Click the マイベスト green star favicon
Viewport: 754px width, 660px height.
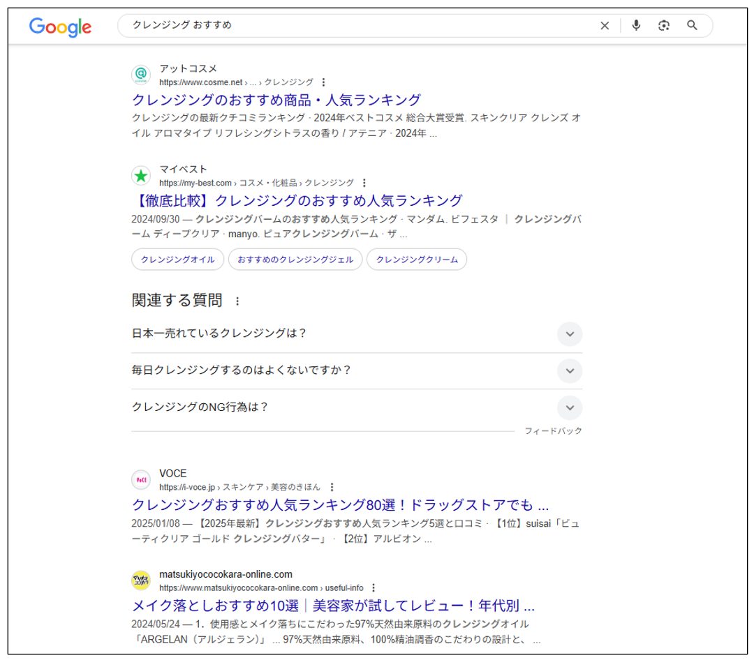click(x=141, y=175)
